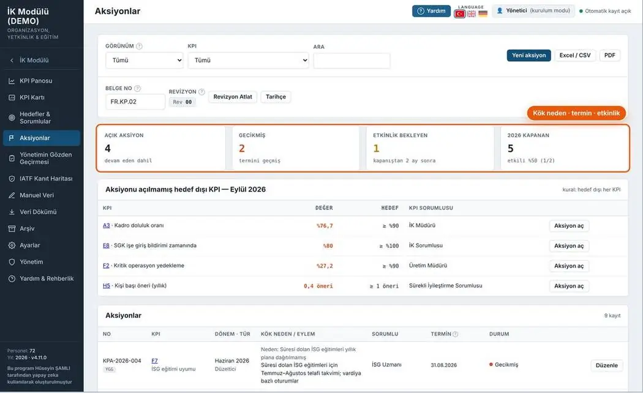Click the KPI Panosu chart icon
This screenshot has width=643, height=393.
click(x=12, y=81)
